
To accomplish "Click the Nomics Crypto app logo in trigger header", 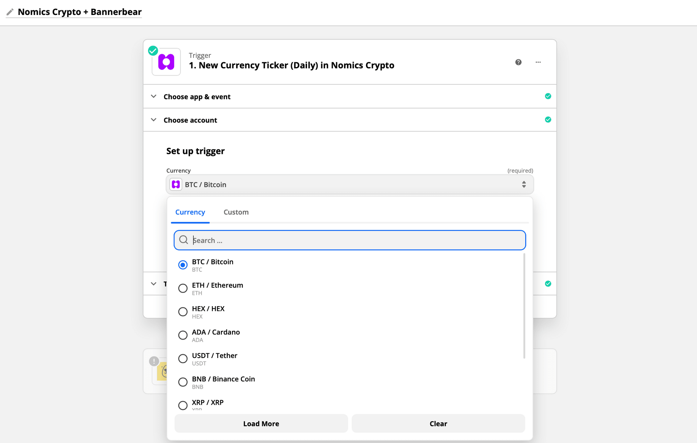I will click(x=166, y=62).
